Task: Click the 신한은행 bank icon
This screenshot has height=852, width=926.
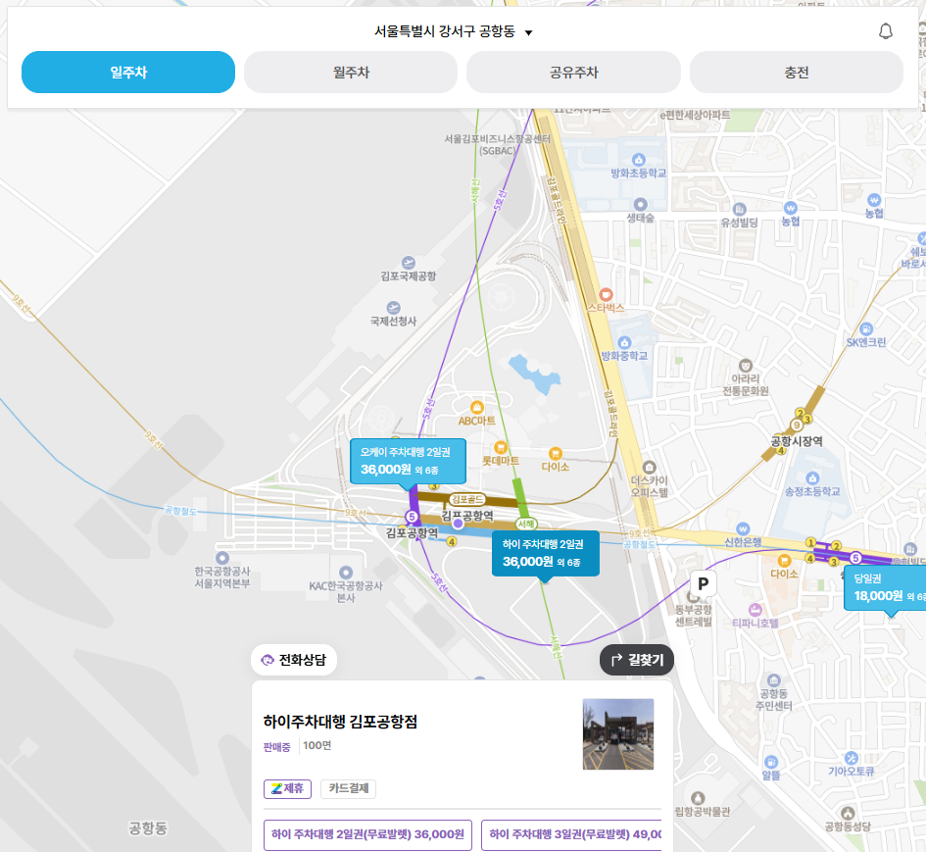Action: pos(743,528)
